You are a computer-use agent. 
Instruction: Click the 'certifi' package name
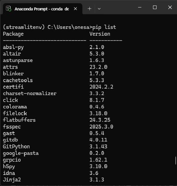click(13, 87)
